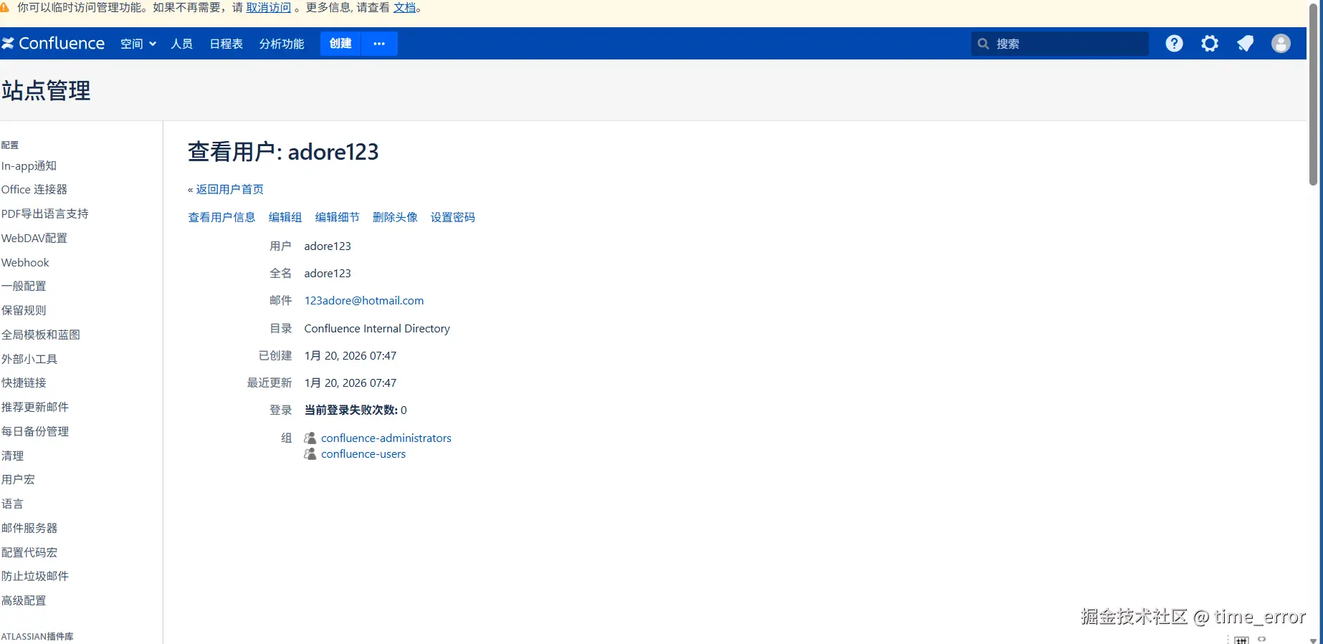
Task: Select the 删除头像 tab
Action: pyautogui.click(x=395, y=217)
